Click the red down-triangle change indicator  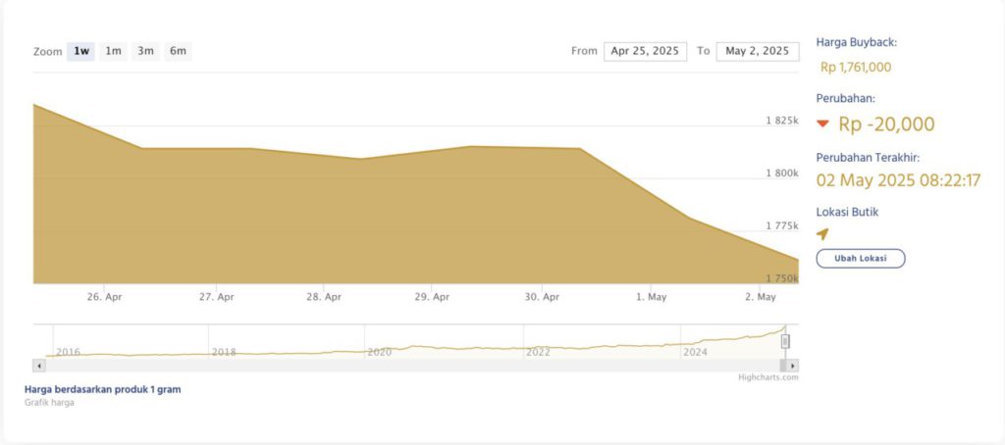[823, 124]
